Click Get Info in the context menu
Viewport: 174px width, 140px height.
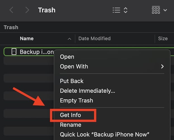(70, 115)
